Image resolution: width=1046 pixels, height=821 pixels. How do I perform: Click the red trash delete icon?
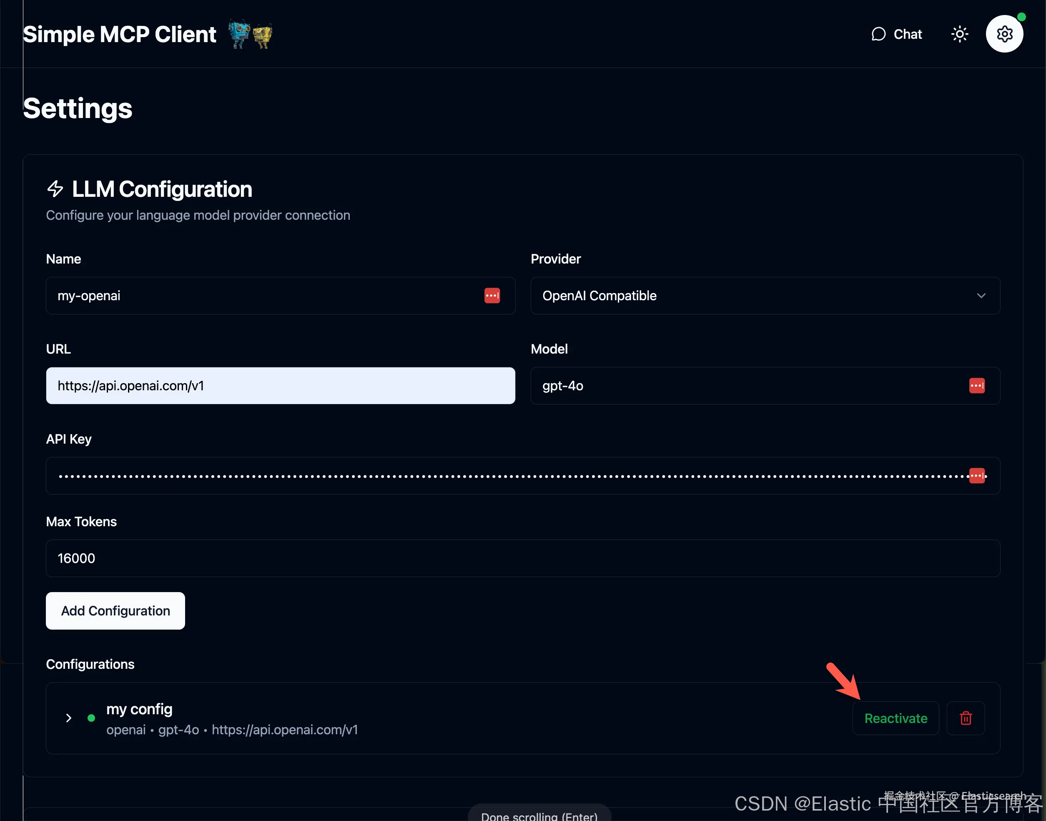tap(965, 718)
